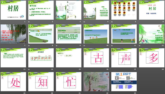Click the slide number label 17
Screen dimensions: 165x94
(135, 69)
